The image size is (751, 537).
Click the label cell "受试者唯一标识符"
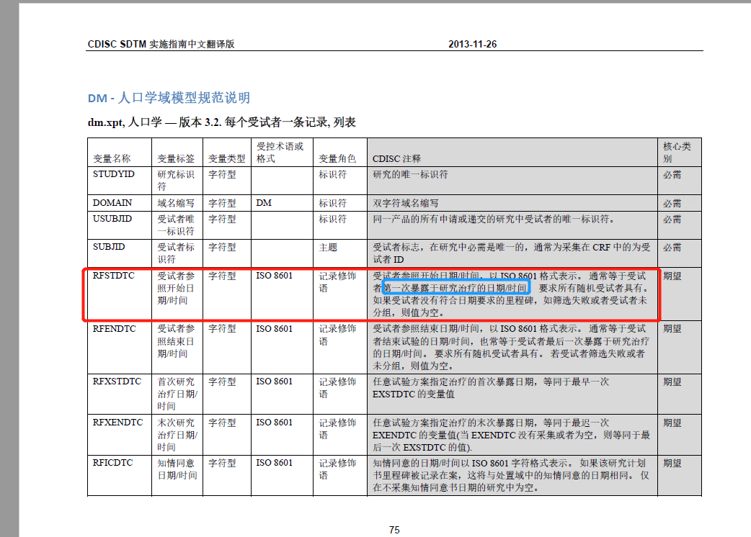tap(176, 225)
